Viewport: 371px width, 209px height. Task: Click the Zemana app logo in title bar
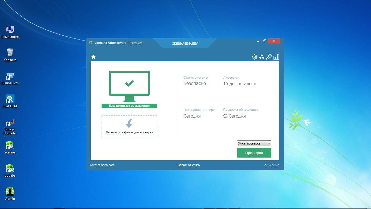coord(91,43)
